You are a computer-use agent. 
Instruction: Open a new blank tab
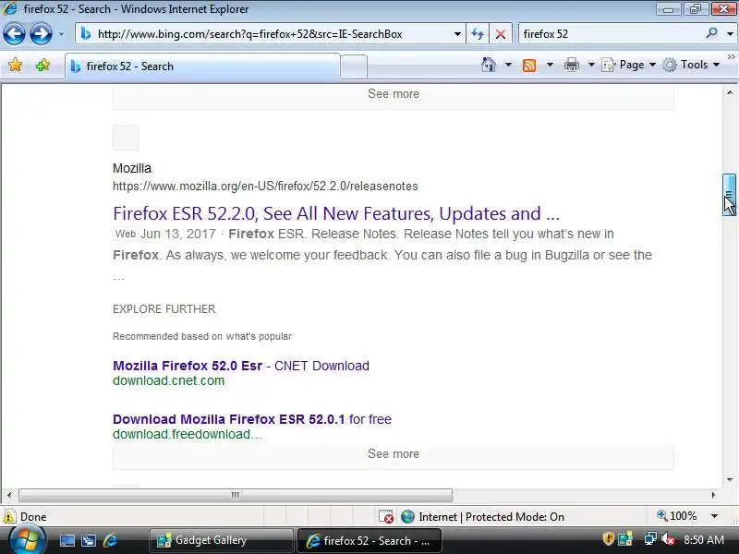click(354, 66)
